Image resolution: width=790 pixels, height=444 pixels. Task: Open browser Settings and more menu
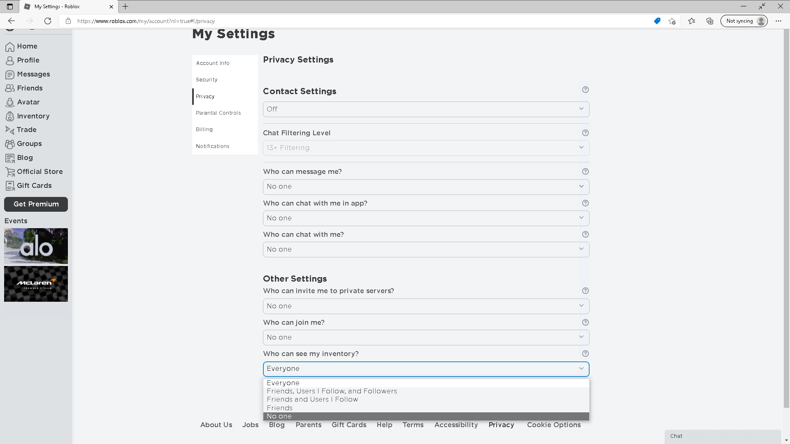778,21
